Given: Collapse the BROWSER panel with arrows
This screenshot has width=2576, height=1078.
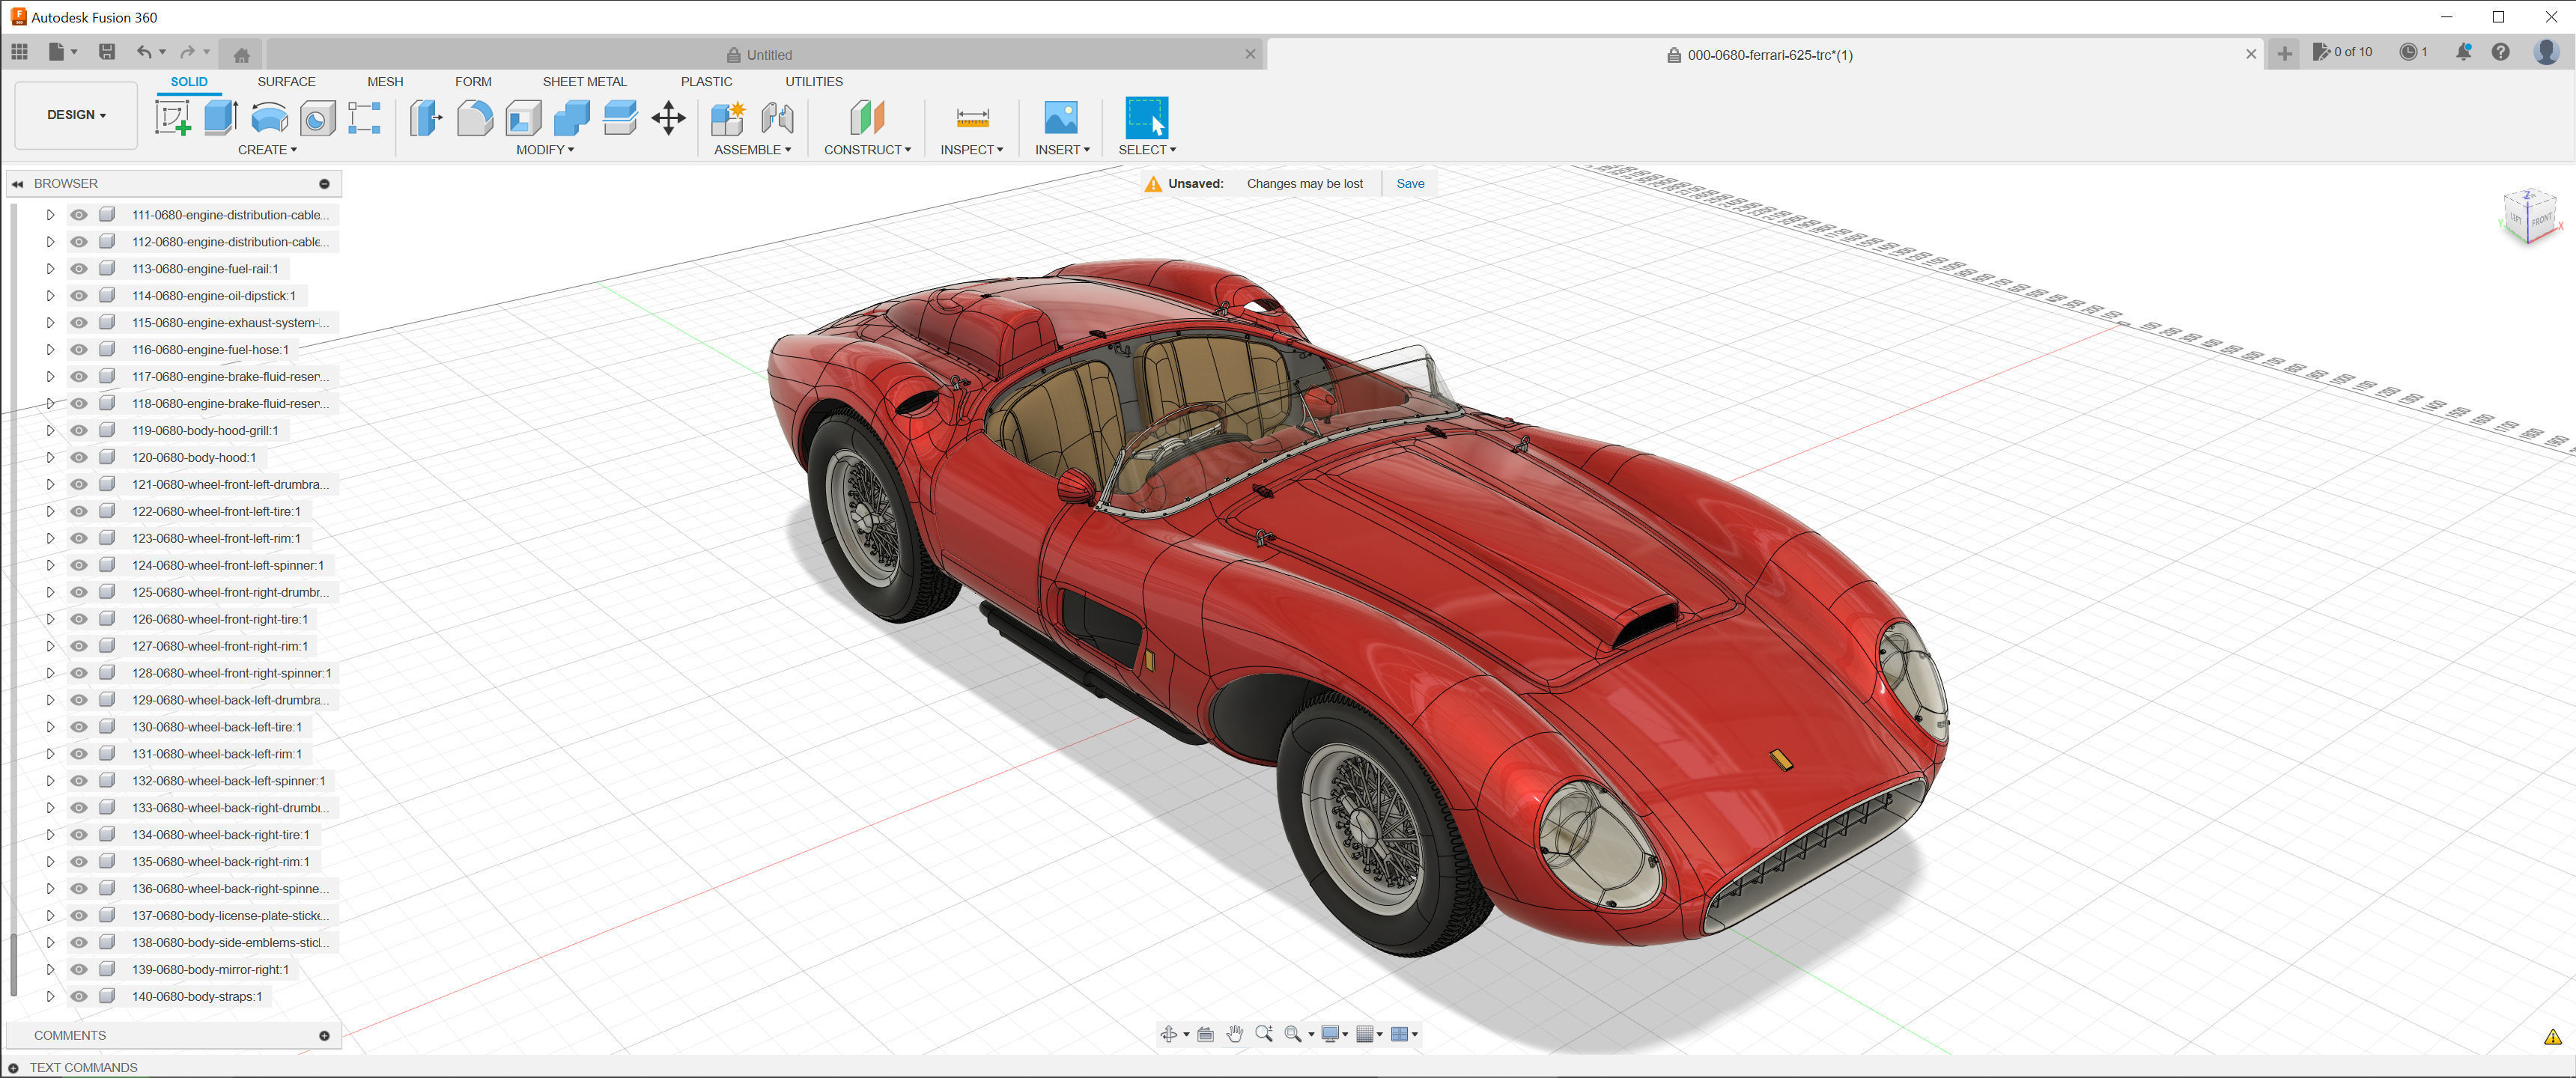Looking at the screenshot, I should pyautogui.click(x=18, y=184).
